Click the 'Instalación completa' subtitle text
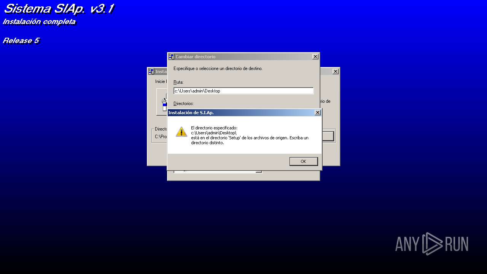The width and height of the screenshot is (487, 274). coord(39,22)
